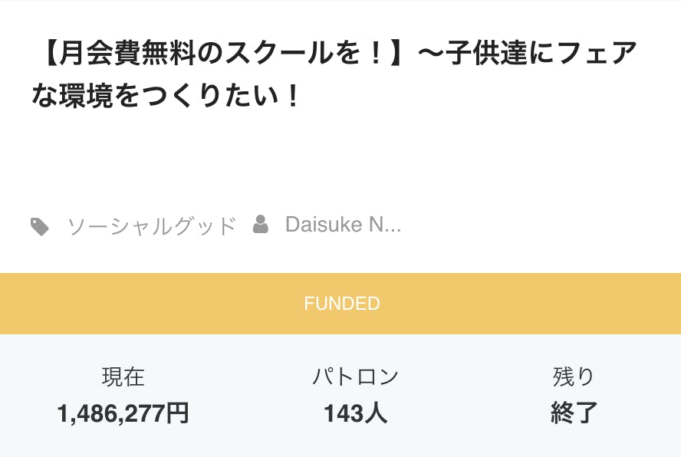Select the 1,486,277円 funding amount
The height and width of the screenshot is (457, 681).
[x=123, y=414]
